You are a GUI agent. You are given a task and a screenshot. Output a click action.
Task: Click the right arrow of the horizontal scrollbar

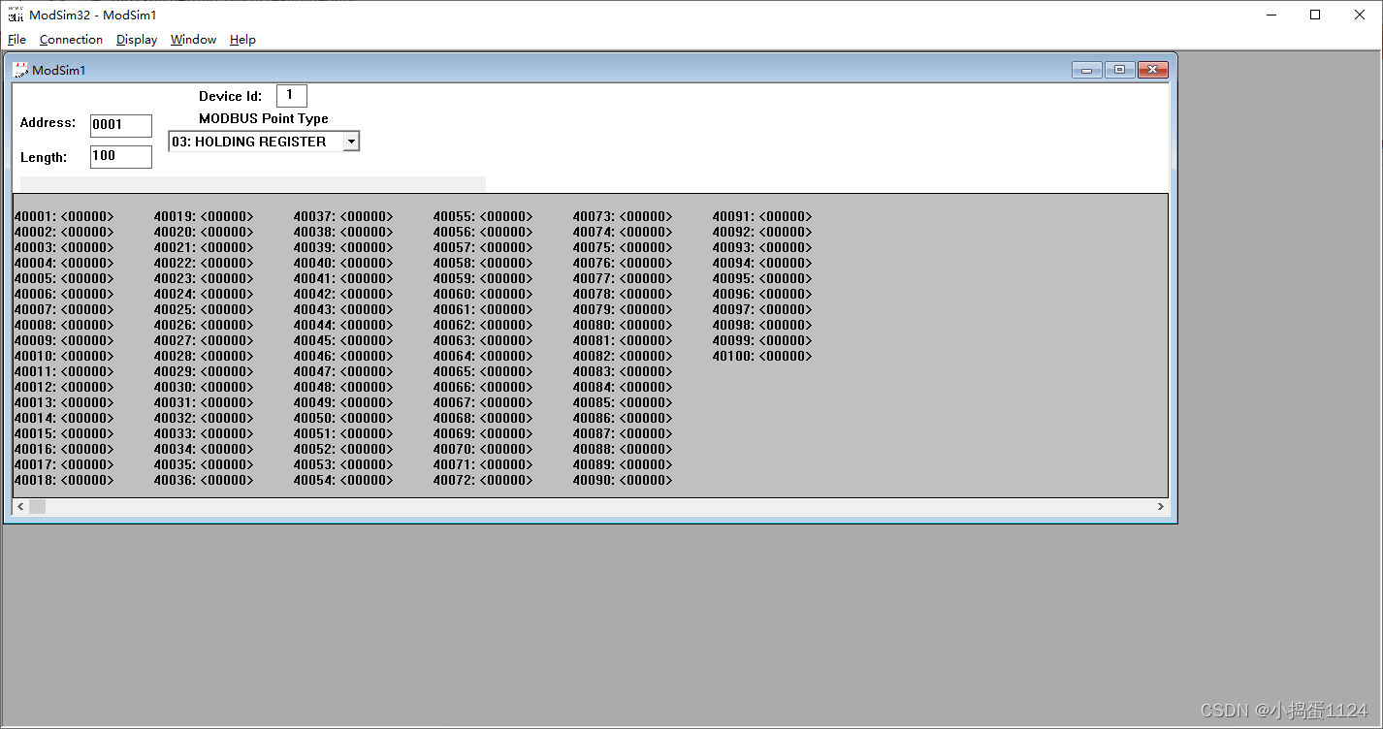(1161, 505)
